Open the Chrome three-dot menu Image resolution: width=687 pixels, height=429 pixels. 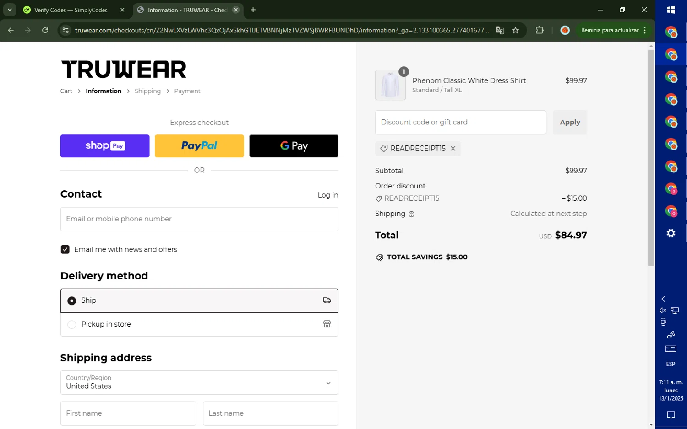(x=645, y=30)
